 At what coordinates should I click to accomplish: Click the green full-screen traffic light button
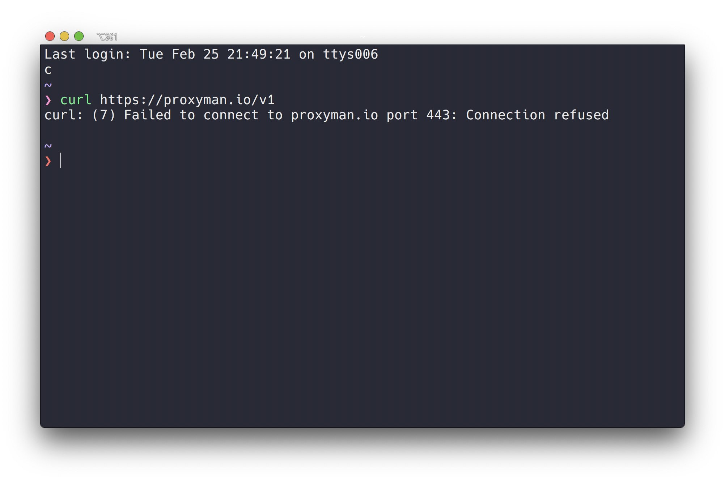(79, 36)
